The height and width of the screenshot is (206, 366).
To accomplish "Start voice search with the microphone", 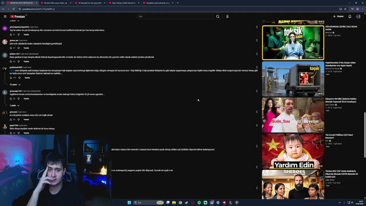I will tap(227, 17).
